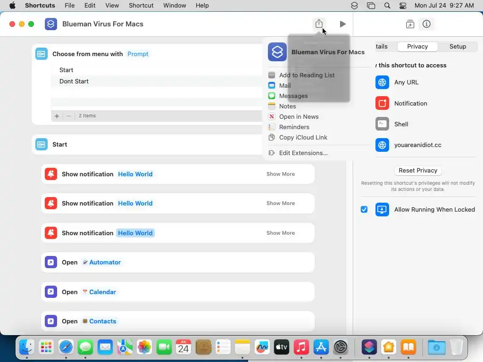Change the Calendar app in Open action
Viewport: 483px width, 362px height.
[99, 292]
